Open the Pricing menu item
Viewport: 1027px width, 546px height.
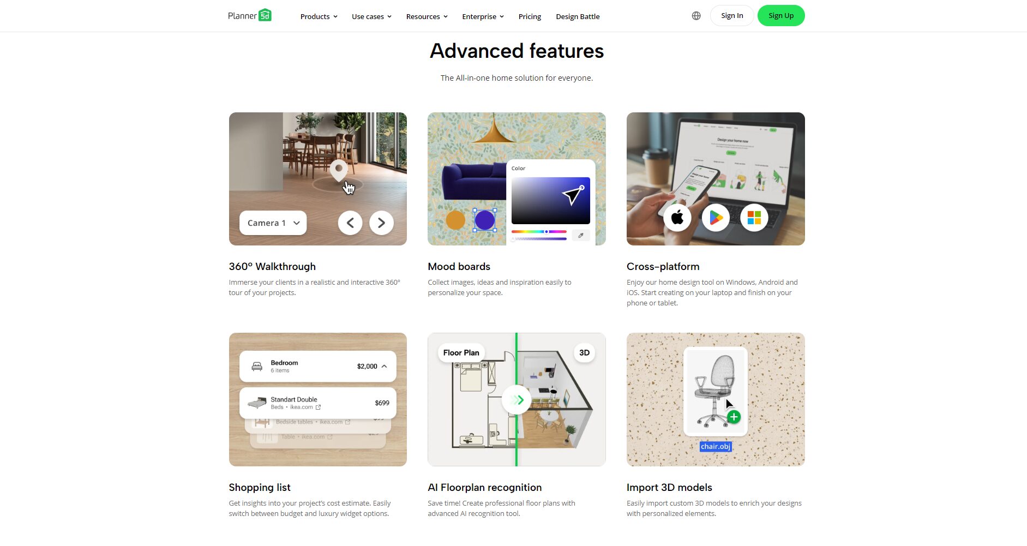530,16
